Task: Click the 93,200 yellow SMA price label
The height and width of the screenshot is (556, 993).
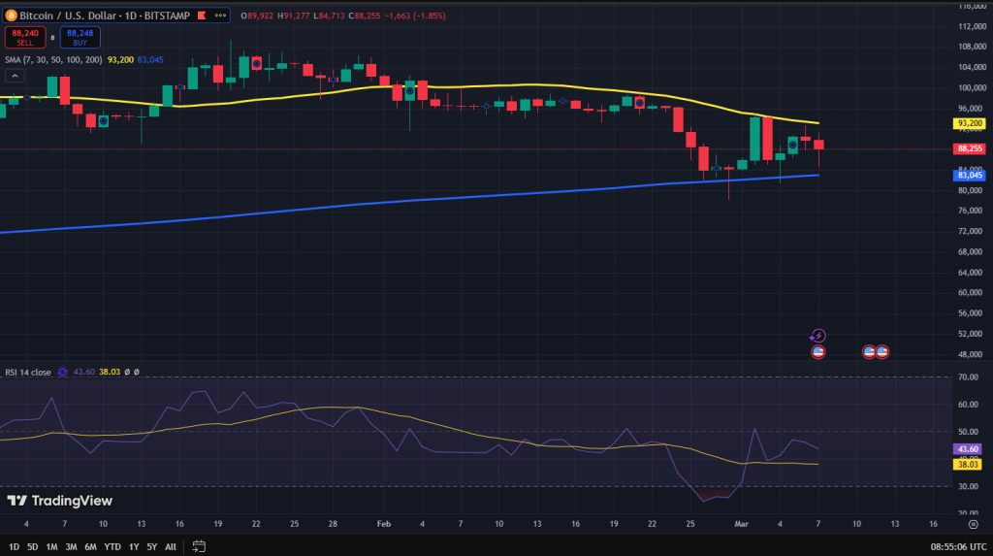Action: (970, 123)
